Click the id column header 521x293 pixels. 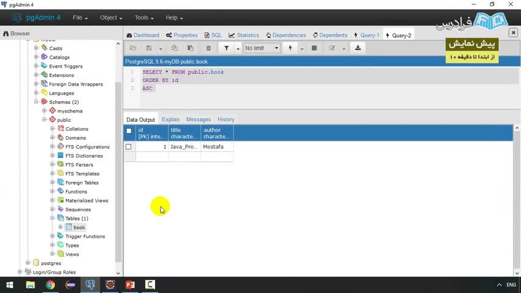[151, 133]
